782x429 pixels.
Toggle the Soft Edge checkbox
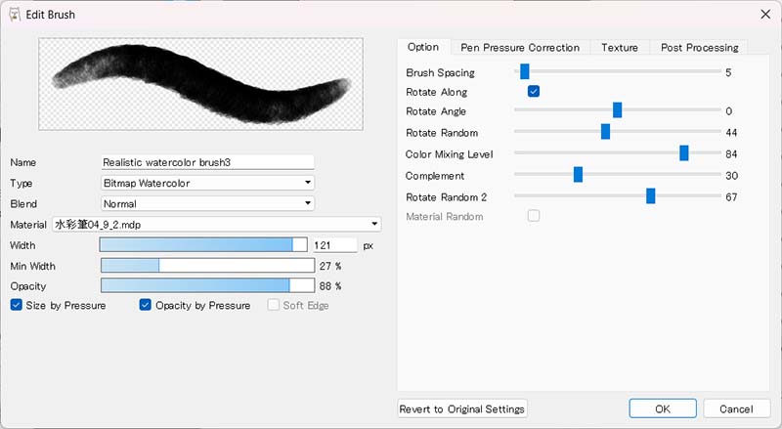coord(273,305)
